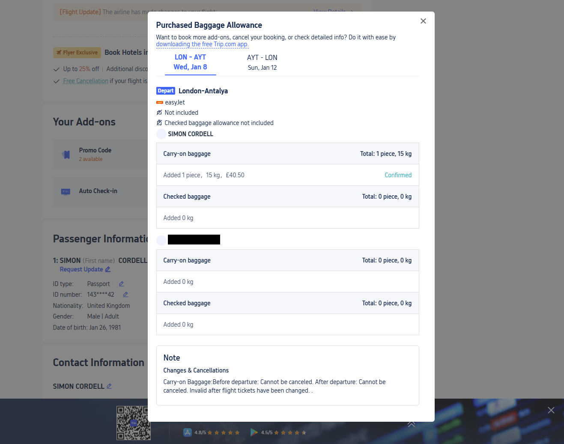564x444 pixels.
Task: Click the Google Play icon in the banner
Action: pyautogui.click(x=254, y=432)
